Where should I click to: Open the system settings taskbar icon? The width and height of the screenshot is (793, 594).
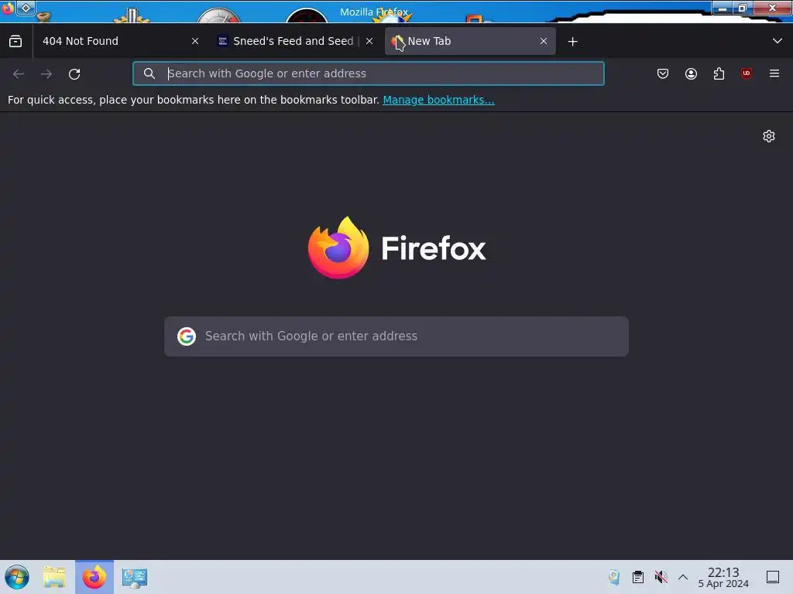135,577
